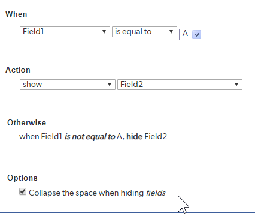Open the 'is equal to' operator dropdown
The height and width of the screenshot is (219, 255).
click(144, 32)
